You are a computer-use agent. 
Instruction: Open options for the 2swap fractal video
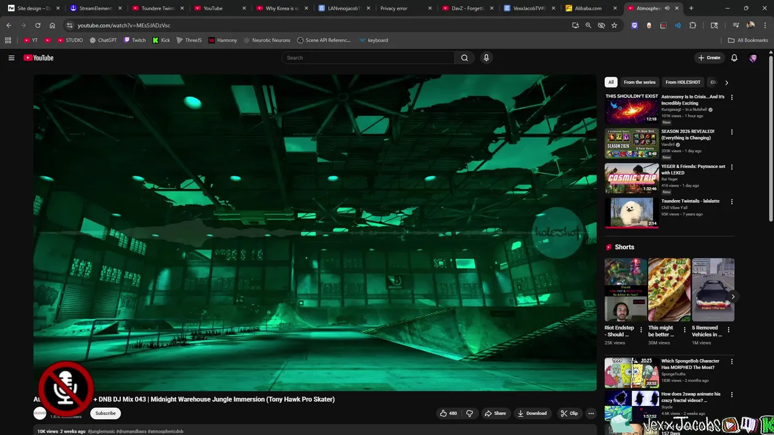[732, 395]
